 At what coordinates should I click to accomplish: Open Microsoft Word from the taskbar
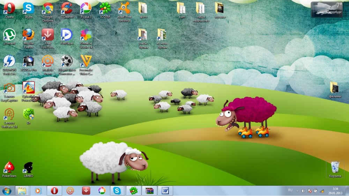pyautogui.click(x=165, y=191)
